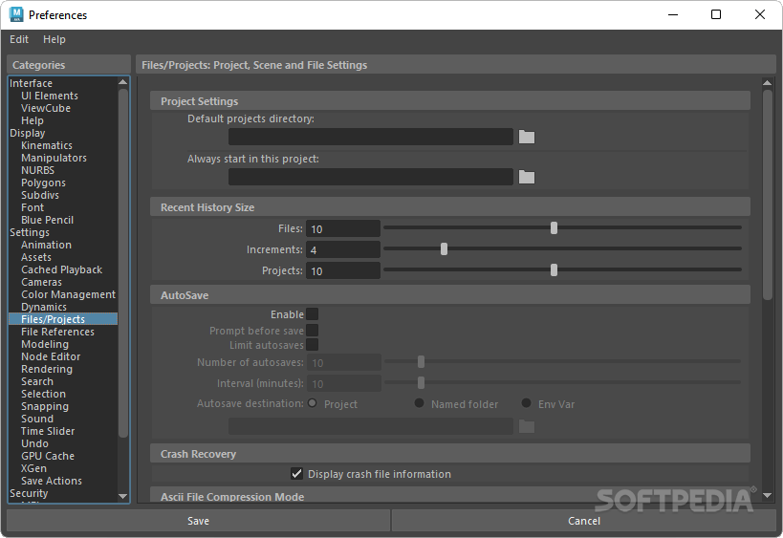Select the File References category
The width and height of the screenshot is (783, 538).
coord(58,332)
